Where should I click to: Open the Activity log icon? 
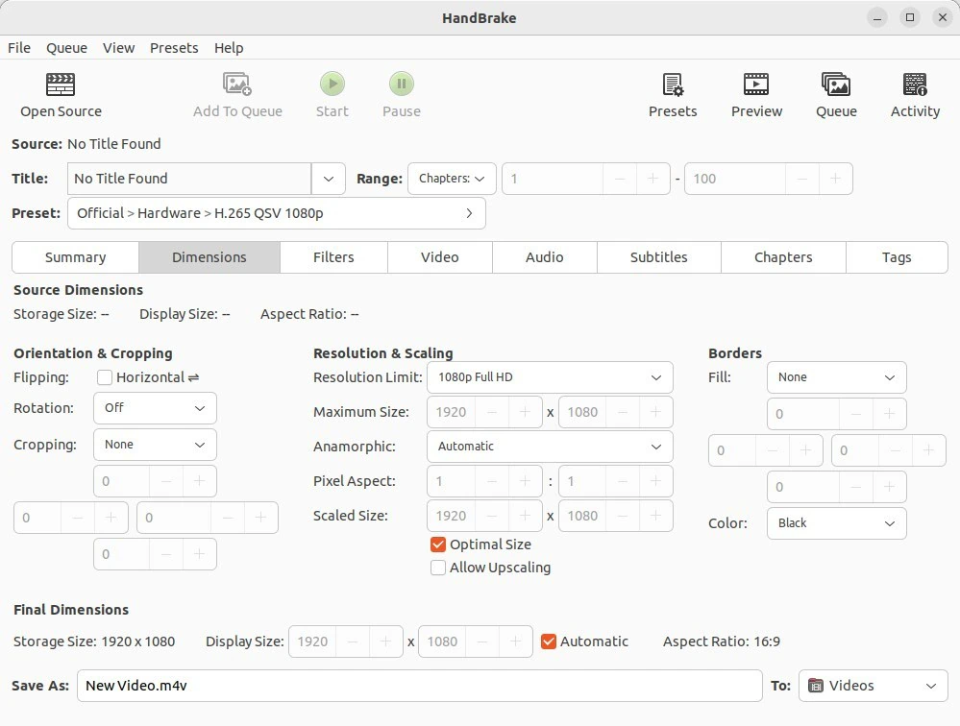[x=915, y=85]
